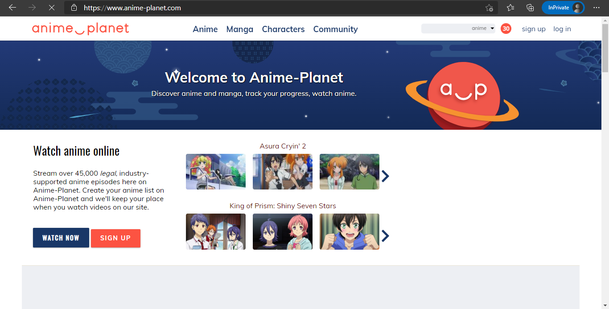This screenshot has height=309, width=609.
Task: Open first King of Prism episode thumbnail
Action: pyautogui.click(x=216, y=231)
